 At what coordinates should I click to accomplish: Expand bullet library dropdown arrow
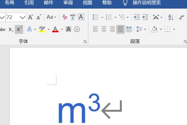tap(102, 17)
